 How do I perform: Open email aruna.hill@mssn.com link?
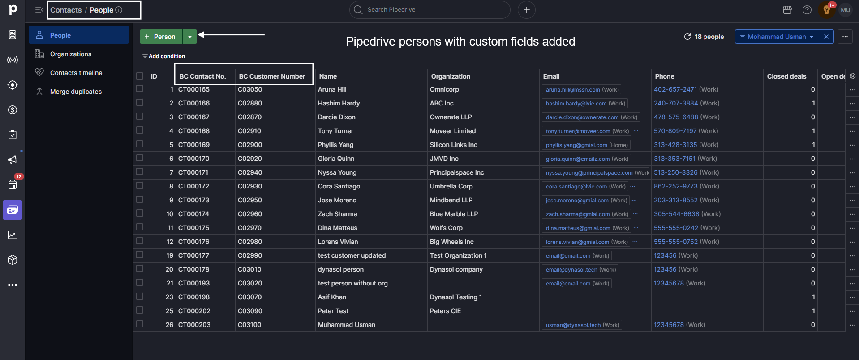(x=573, y=90)
